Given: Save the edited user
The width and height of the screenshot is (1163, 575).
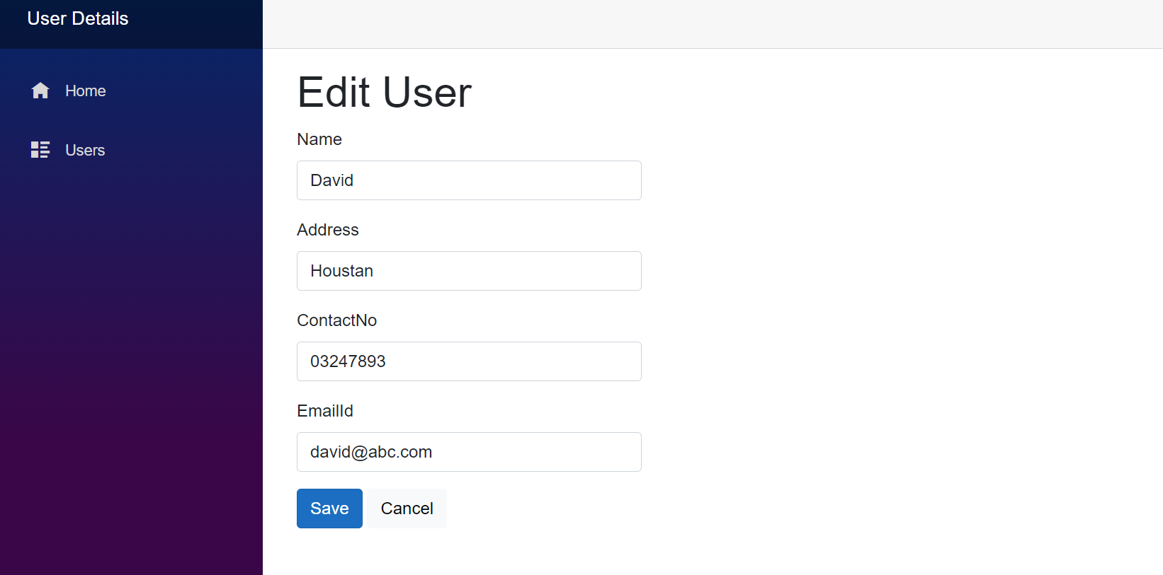Looking at the screenshot, I should (x=329, y=509).
